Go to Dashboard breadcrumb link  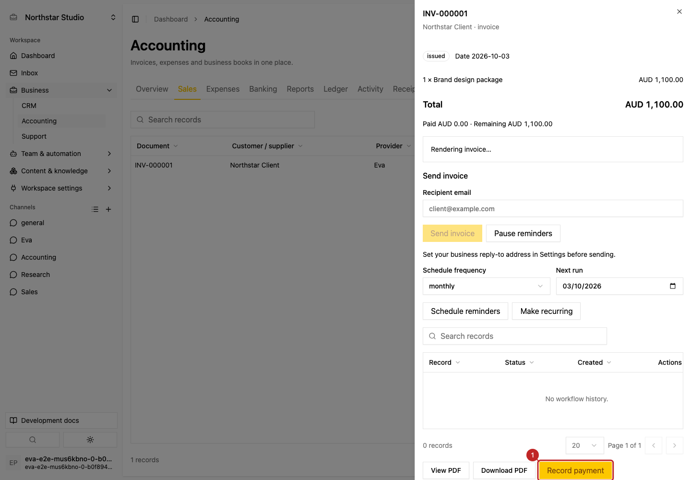tap(171, 19)
